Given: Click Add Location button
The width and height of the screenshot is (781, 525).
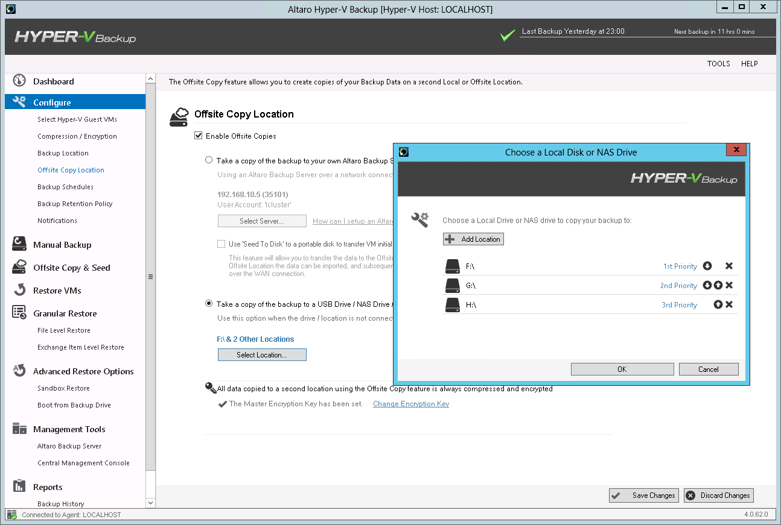Looking at the screenshot, I should tap(473, 239).
